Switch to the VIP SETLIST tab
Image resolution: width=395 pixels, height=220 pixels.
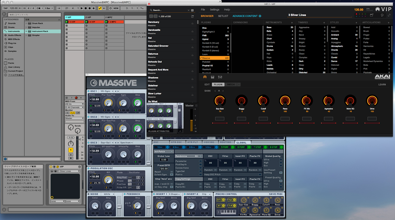(223, 16)
